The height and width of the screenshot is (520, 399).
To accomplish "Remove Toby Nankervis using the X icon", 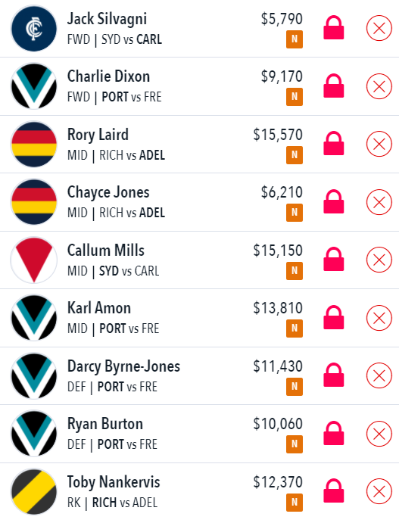I will tap(379, 491).
